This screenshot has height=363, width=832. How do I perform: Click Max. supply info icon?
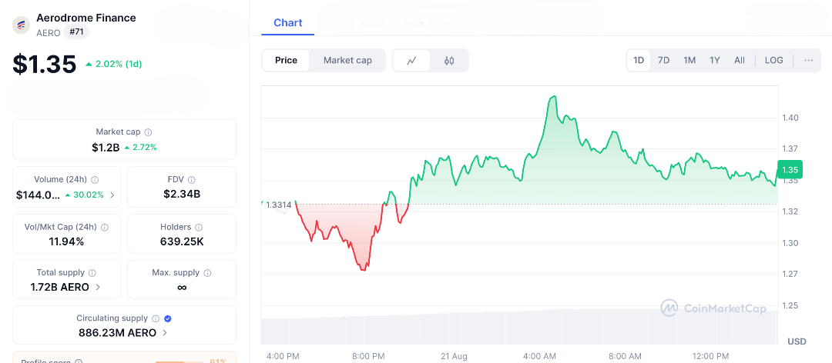(208, 273)
